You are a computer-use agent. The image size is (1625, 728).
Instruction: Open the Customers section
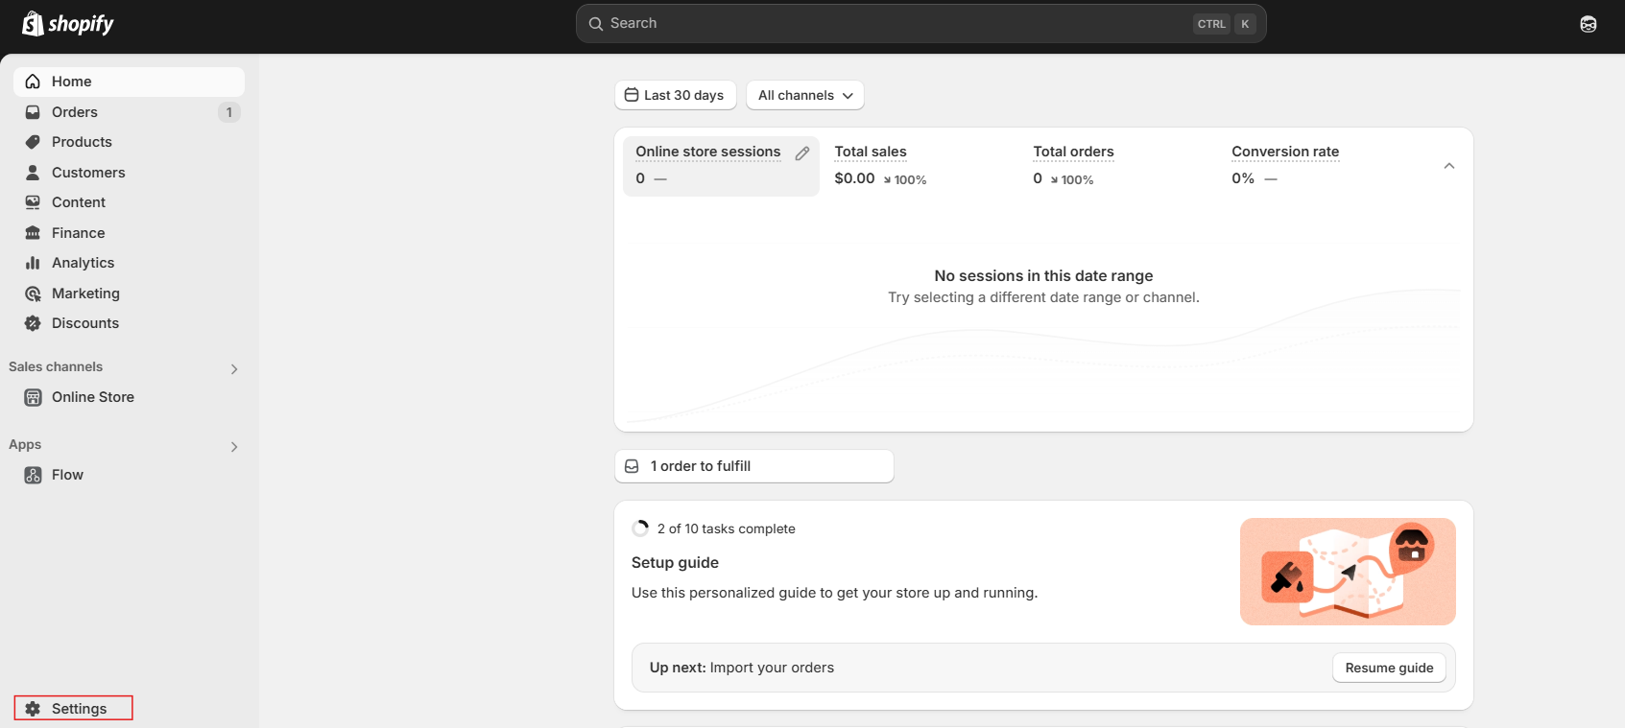(x=129, y=173)
